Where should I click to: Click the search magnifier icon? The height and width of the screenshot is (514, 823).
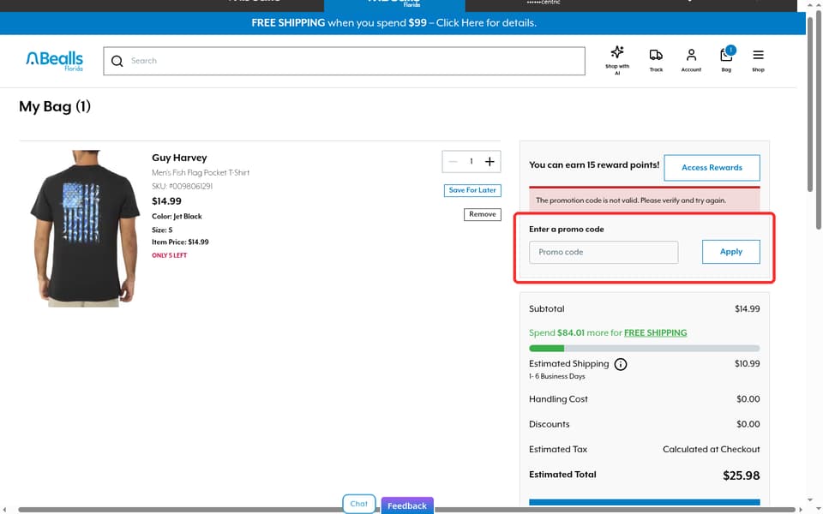point(117,61)
